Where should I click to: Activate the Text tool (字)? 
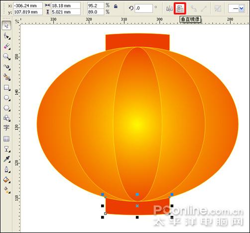click(6, 127)
